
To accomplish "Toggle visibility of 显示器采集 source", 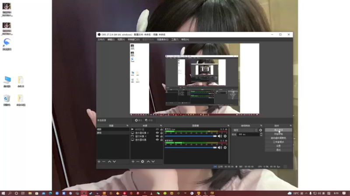I will click(x=157, y=140).
